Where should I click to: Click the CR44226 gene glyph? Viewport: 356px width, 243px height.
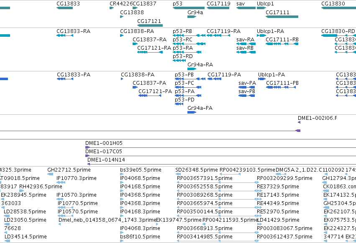(x=112, y=8)
